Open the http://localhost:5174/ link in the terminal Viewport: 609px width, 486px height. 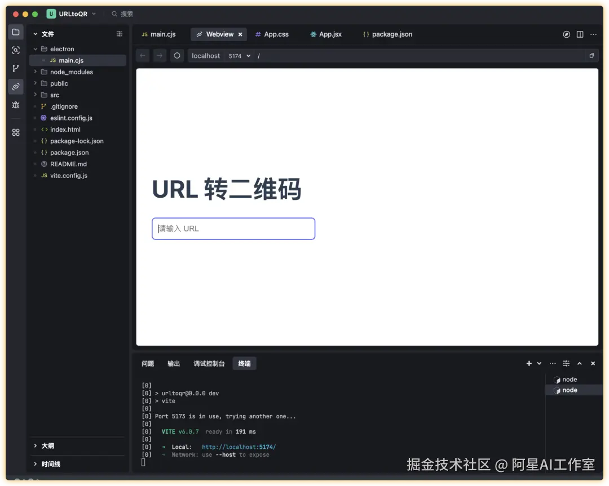(x=239, y=447)
